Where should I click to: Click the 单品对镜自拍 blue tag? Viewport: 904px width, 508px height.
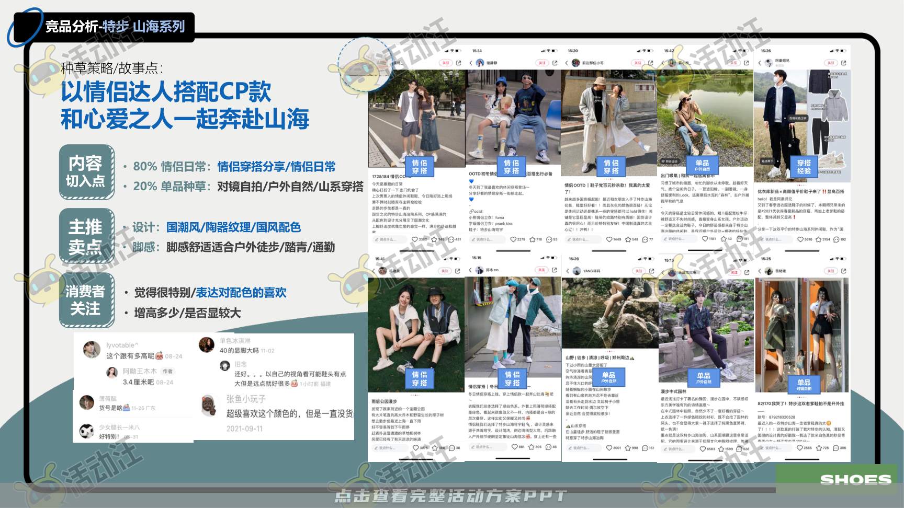click(804, 385)
